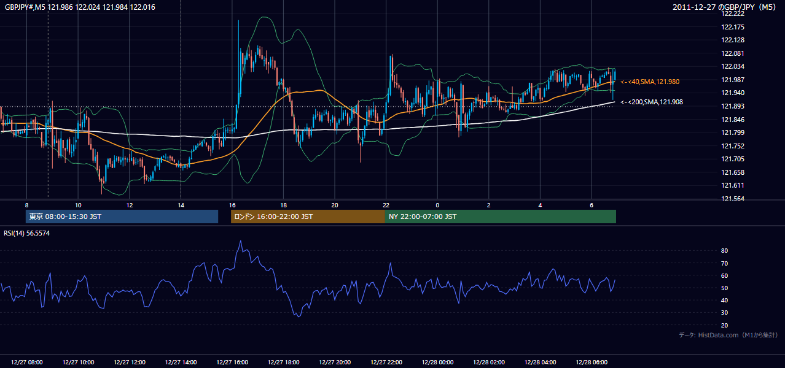Click the 東京 08:00-15:30 JST session bar
The width and height of the screenshot is (785, 368).
(122, 217)
